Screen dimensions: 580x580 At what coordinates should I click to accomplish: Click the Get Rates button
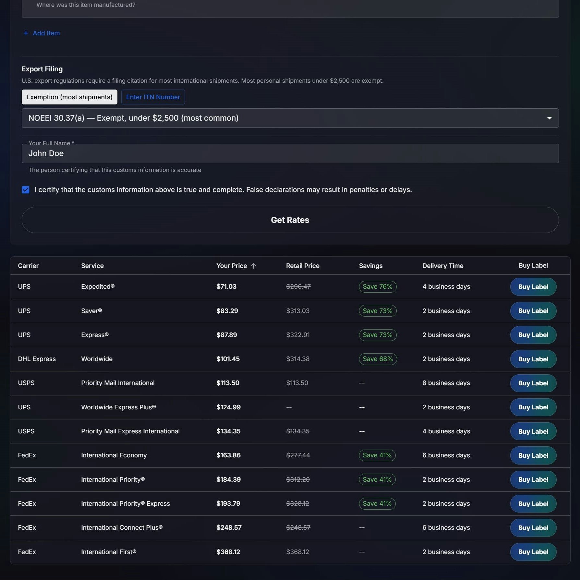(290, 220)
